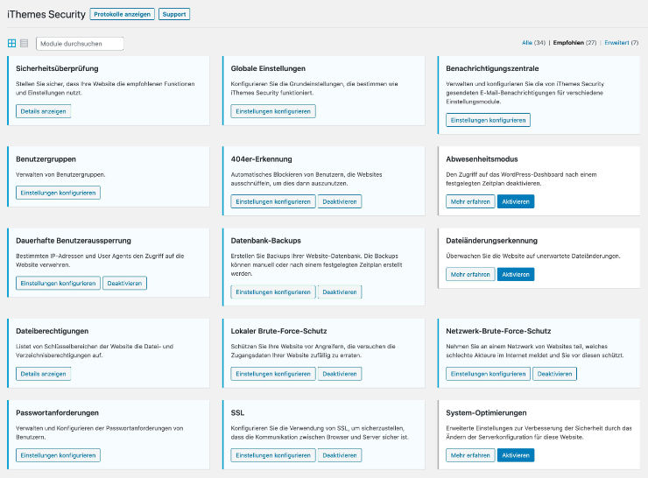
Task: Configure Lokaler Brute-Force-Schutz settings
Action: pyautogui.click(x=273, y=374)
